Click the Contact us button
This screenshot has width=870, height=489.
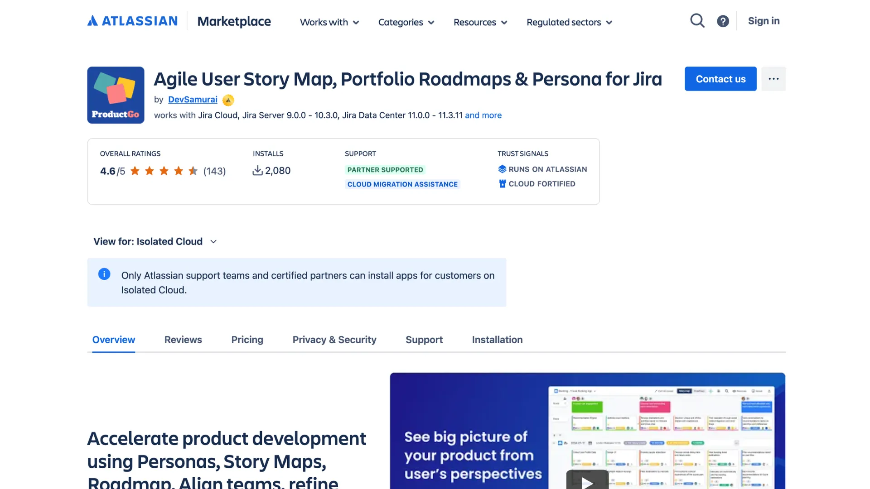(720, 79)
